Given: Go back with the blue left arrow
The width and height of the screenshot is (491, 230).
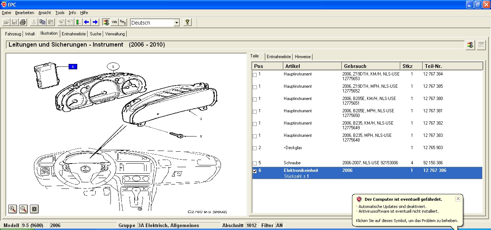Looking at the screenshot, I should pos(87,22).
